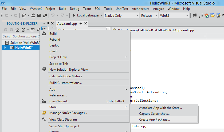Screen dimensions: 224x132
Task: Click the Navigate Forward toolbar arrow
Action: point(16,15)
